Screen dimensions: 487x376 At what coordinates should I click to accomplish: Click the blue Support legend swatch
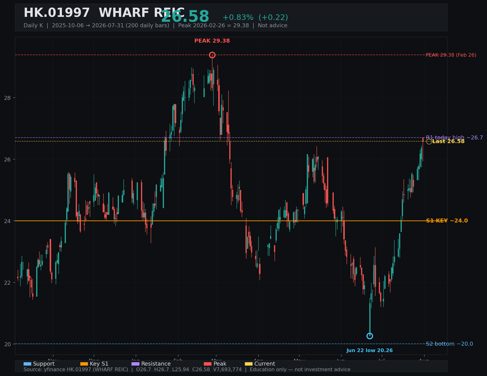pos(27,364)
